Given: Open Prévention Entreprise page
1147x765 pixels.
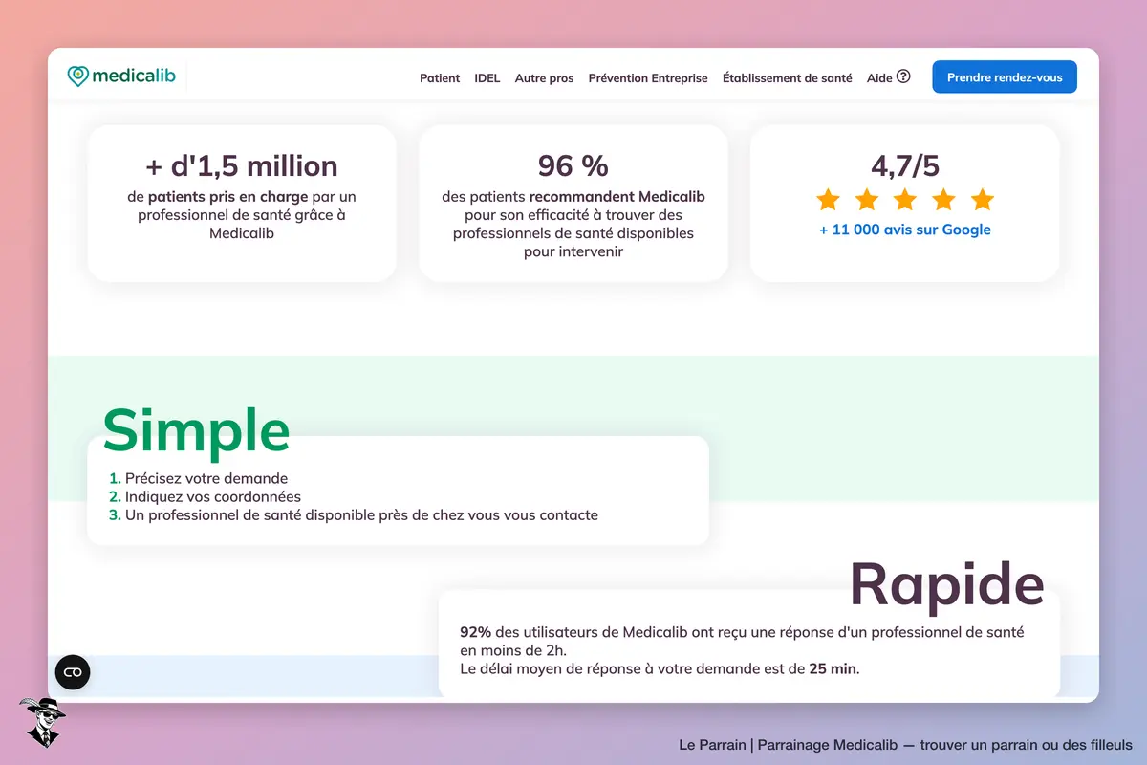Looking at the screenshot, I should point(648,78).
